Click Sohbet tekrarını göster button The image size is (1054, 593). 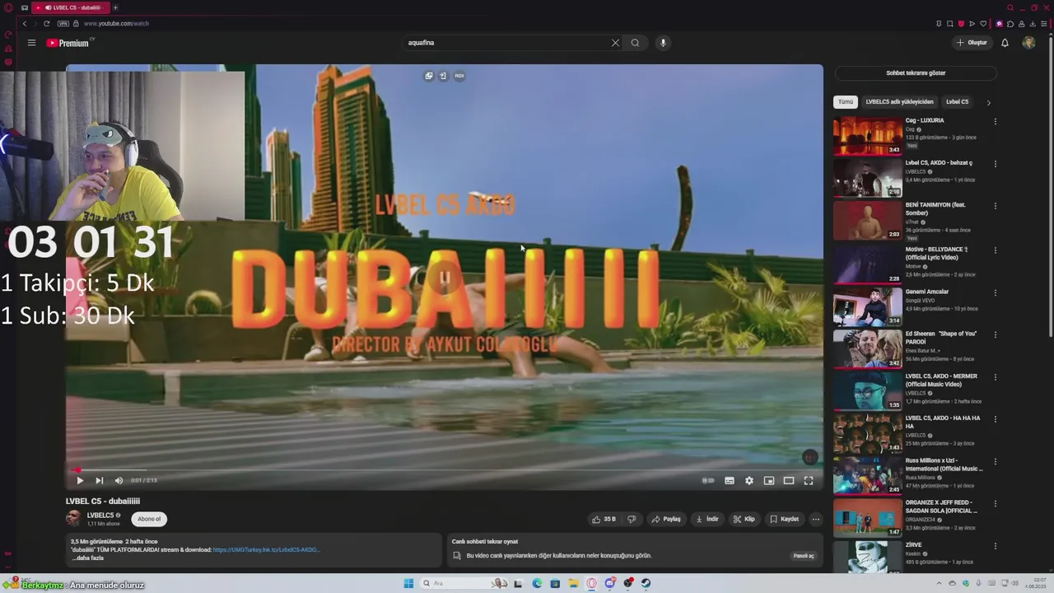click(x=916, y=72)
